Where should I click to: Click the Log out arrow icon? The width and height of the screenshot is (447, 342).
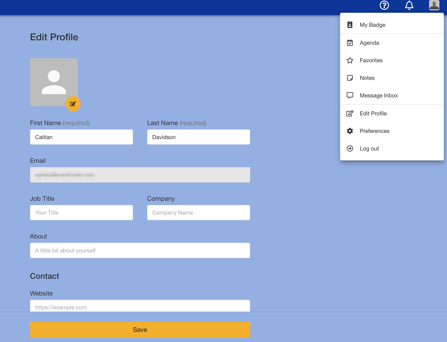click(350, 148)
